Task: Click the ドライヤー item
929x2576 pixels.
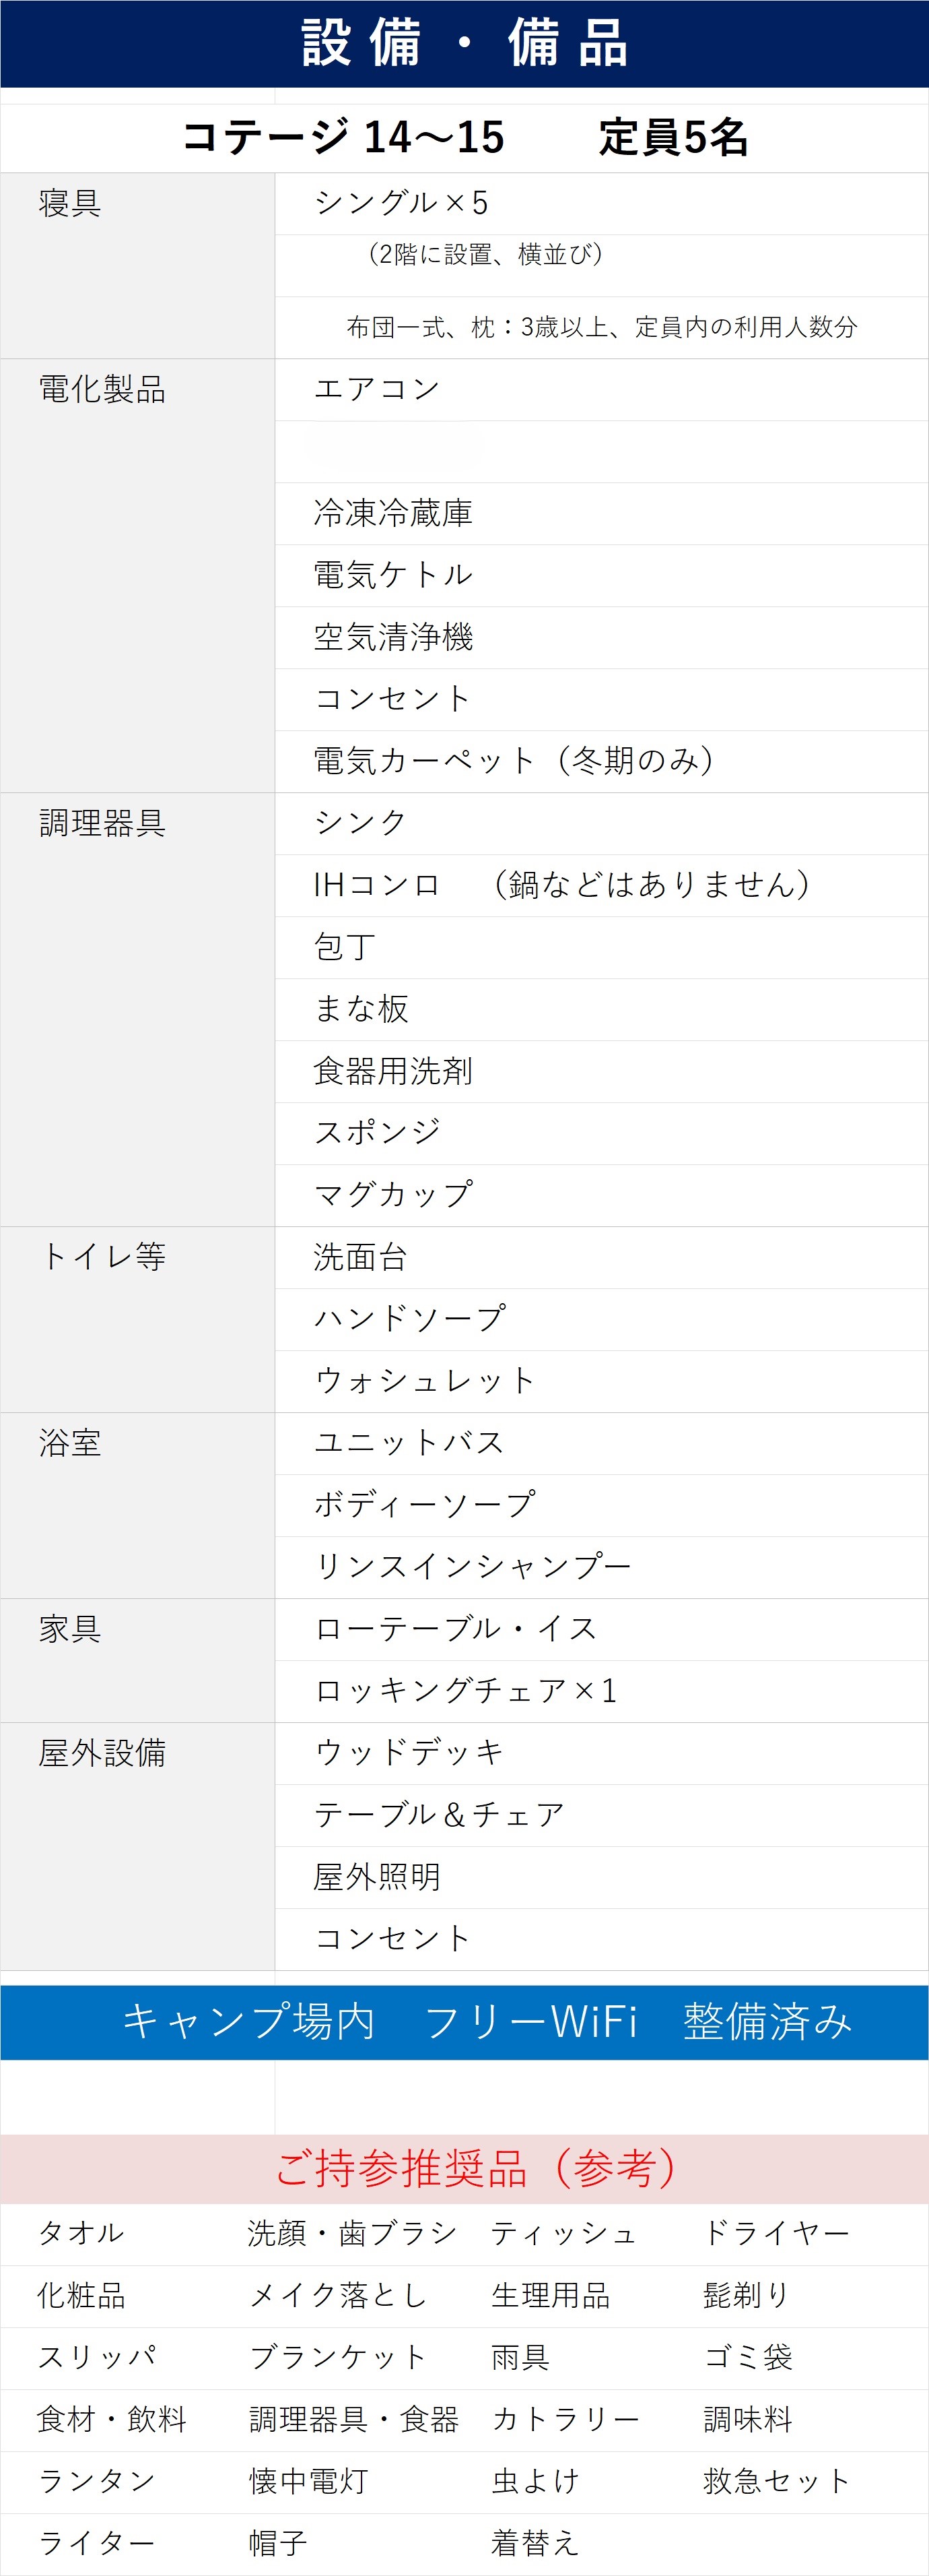Action: 776,2233
